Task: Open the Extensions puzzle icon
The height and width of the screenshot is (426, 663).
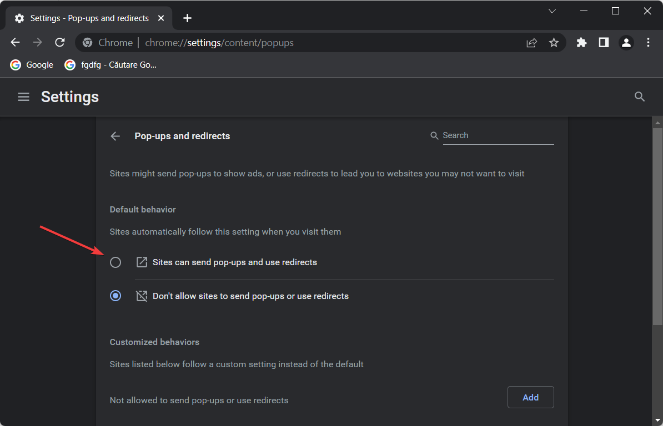Action: tap(581, 43)
